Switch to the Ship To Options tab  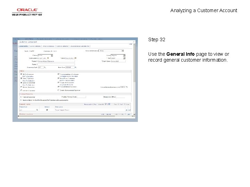tap(49, 46)
